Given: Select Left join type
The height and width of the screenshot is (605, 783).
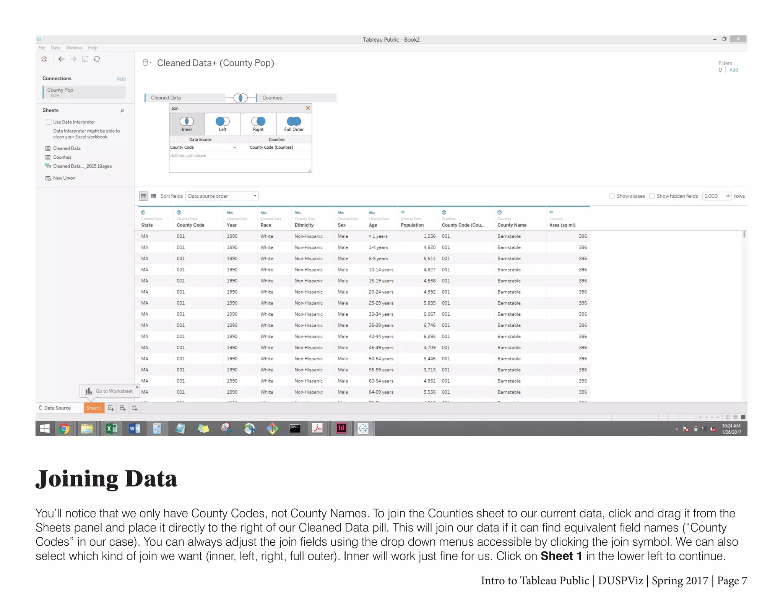Looking at the screenshot, I should point(223,124).
